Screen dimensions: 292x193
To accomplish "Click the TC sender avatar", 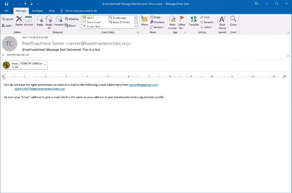I will [9, 44].
